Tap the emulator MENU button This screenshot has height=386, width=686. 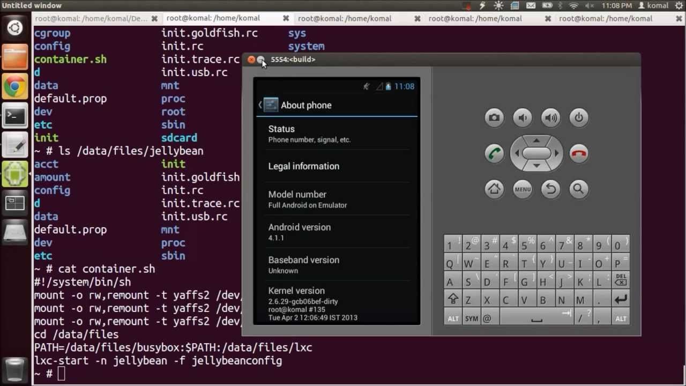523,189
